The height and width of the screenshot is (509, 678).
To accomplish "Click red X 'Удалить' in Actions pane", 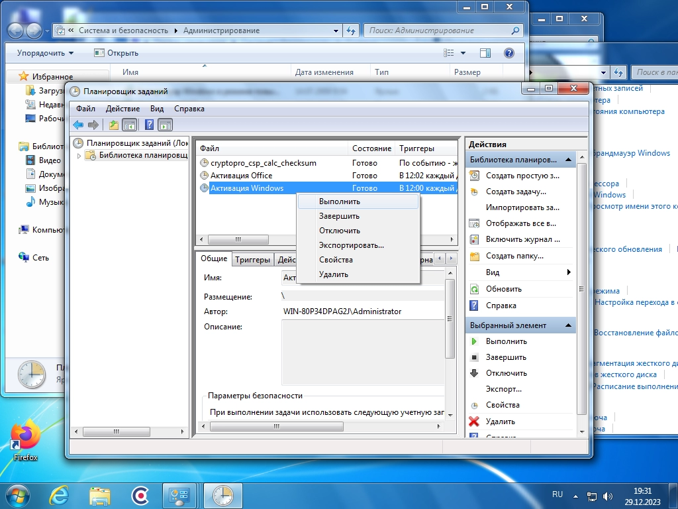I will (500, 422).
